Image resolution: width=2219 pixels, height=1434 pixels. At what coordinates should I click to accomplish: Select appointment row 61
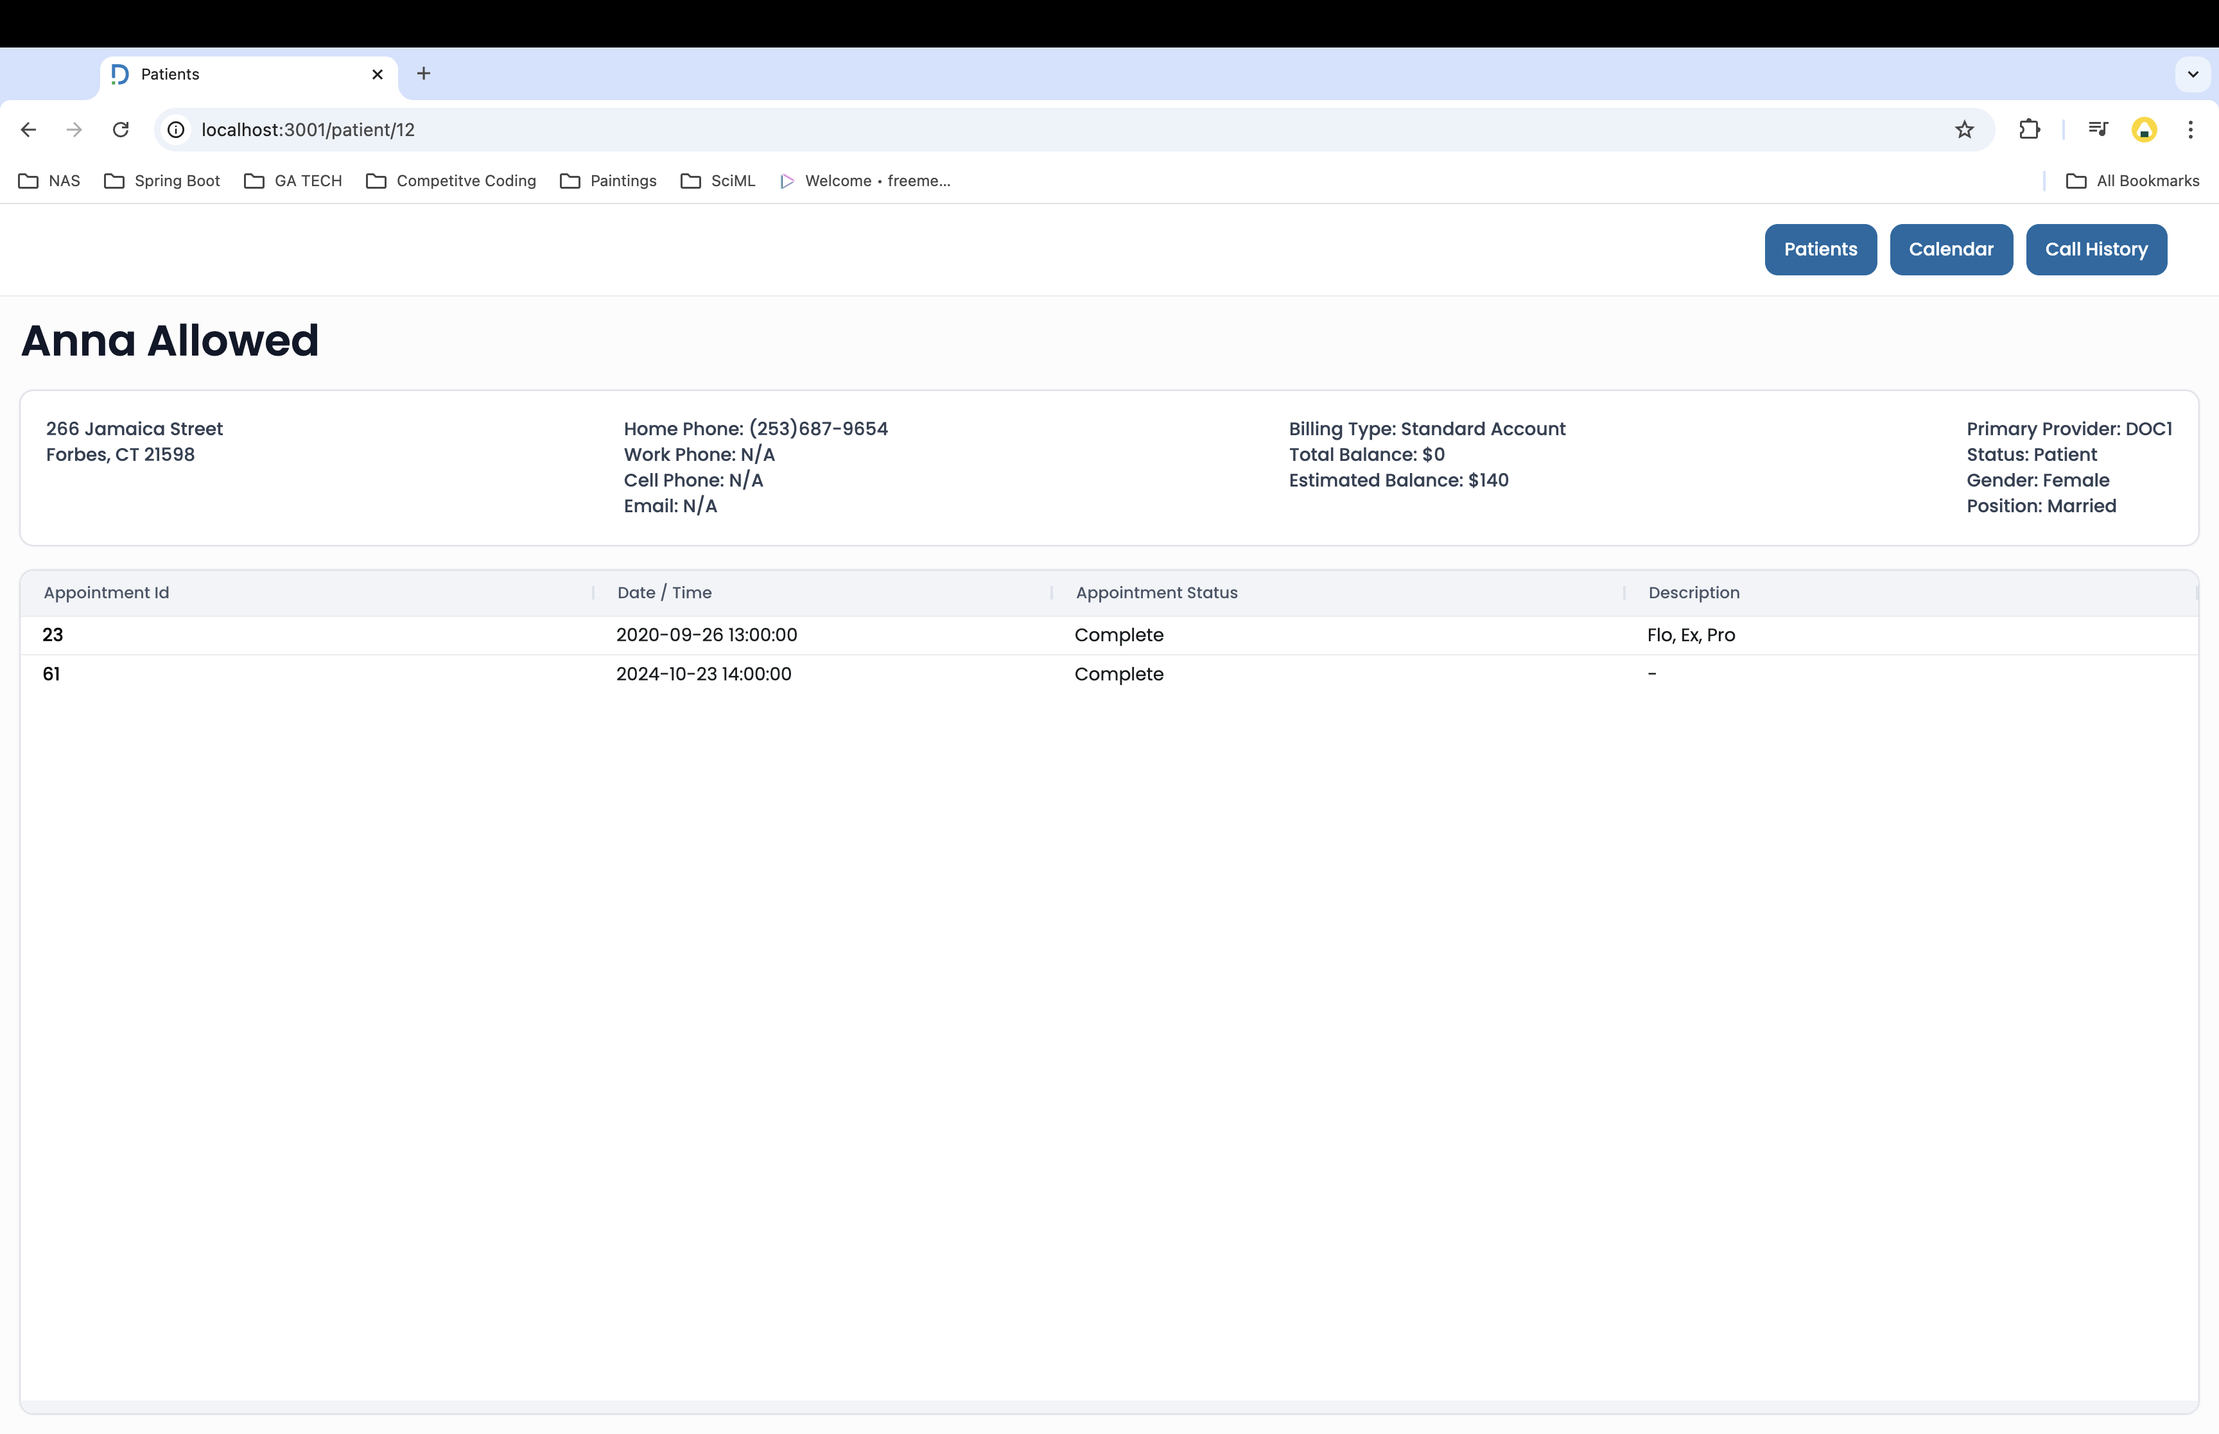[51, 674]
